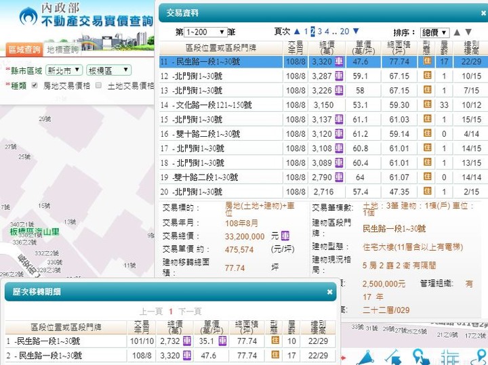Sort descending with the gray down triangle
The width and height of the screenshot is (488, 365).
tap(468, 32)
